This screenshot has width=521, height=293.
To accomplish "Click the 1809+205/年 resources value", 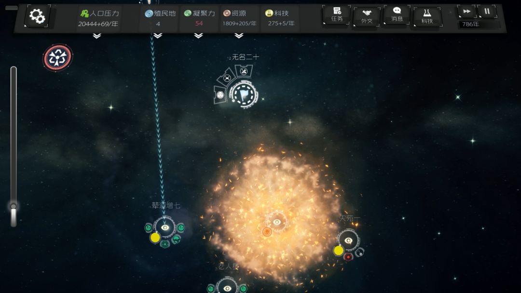I will (x=239, y=24).
